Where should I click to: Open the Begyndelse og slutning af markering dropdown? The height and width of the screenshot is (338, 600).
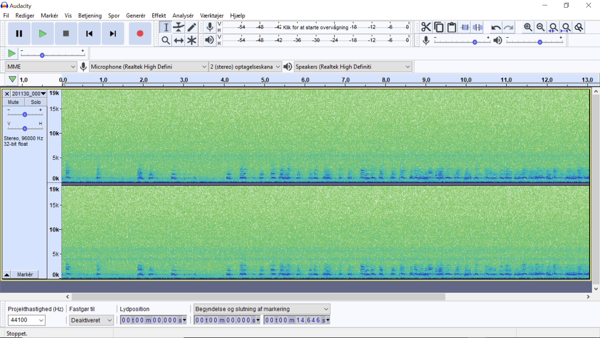[x=262, y=309]
